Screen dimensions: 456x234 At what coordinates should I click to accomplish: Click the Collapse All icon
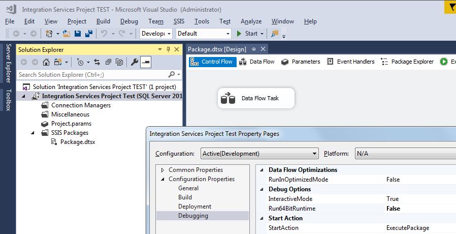click(108, 62)
